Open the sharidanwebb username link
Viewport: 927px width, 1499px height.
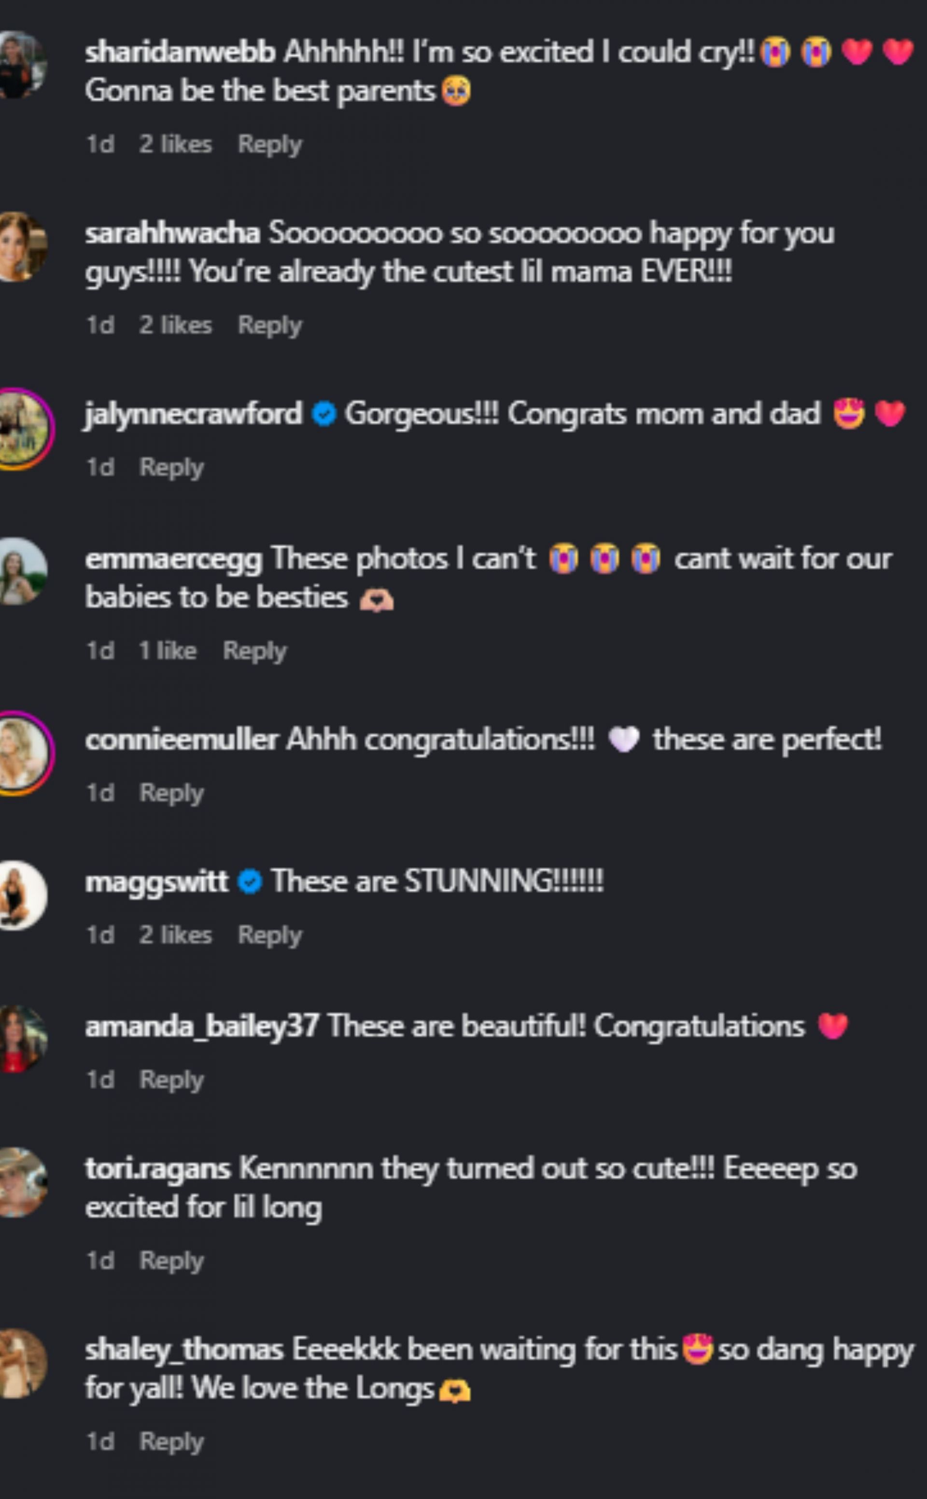(180, 53)
